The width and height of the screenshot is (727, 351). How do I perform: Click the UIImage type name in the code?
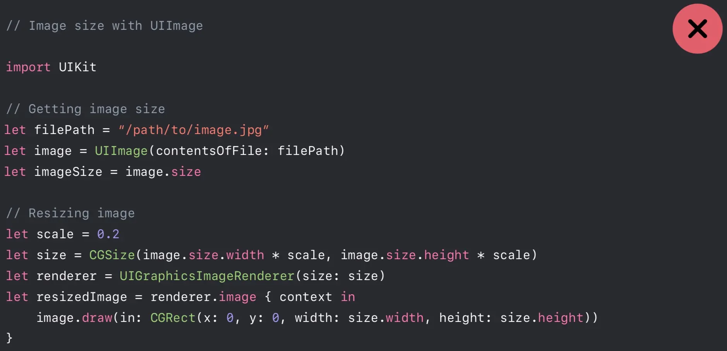pyautogui.click(x=121, y=151)
